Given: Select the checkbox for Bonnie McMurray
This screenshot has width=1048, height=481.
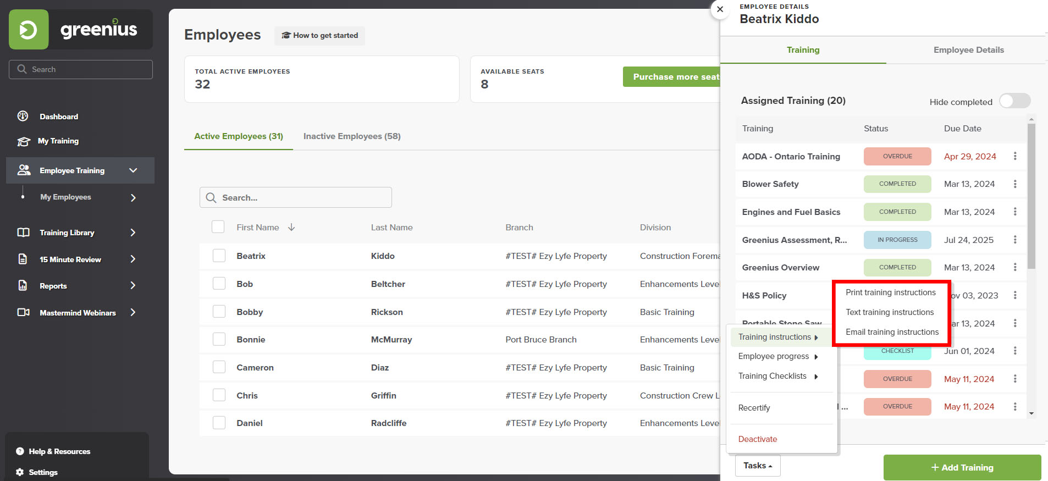Looking at the screenshot, I should click(x=219, y=339).
